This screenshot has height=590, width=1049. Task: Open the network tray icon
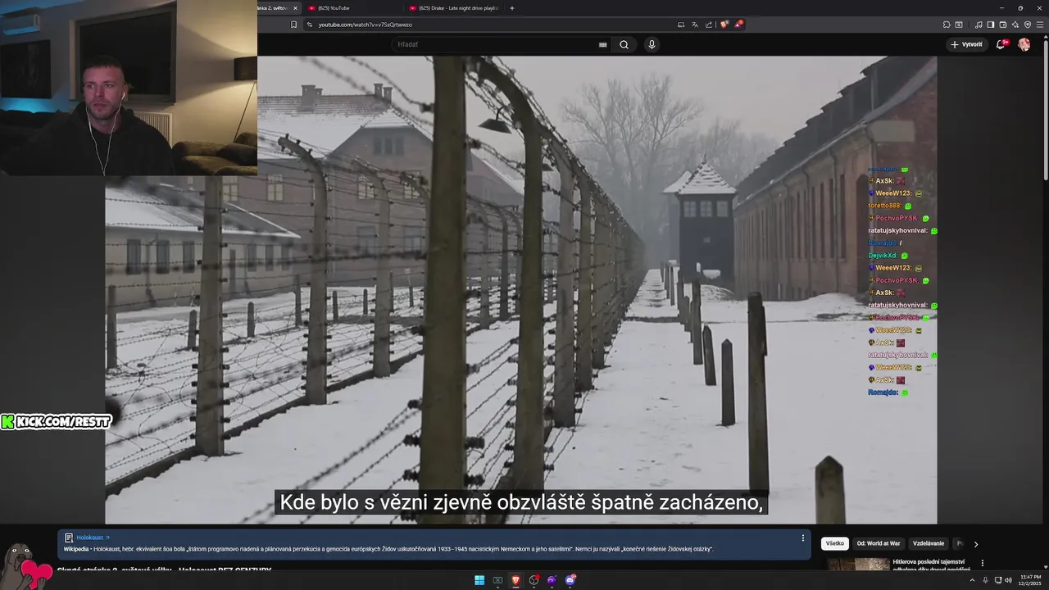pyautogui.click(x=997, y=580)
